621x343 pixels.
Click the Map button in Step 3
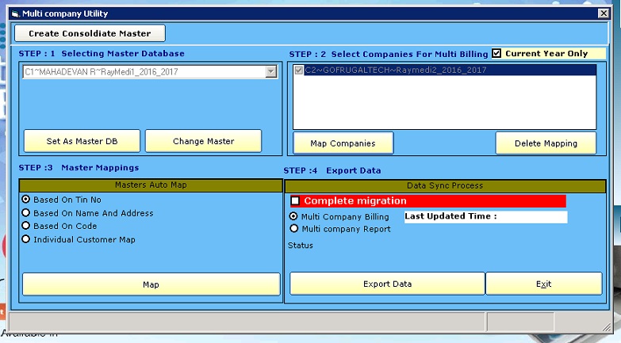pyautogui.click(x=151, y=284)
